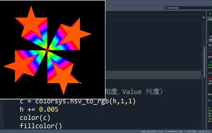Click the import data icon in Variable Explorer
This screenshot has height=133, width=212.
(210, 14)
